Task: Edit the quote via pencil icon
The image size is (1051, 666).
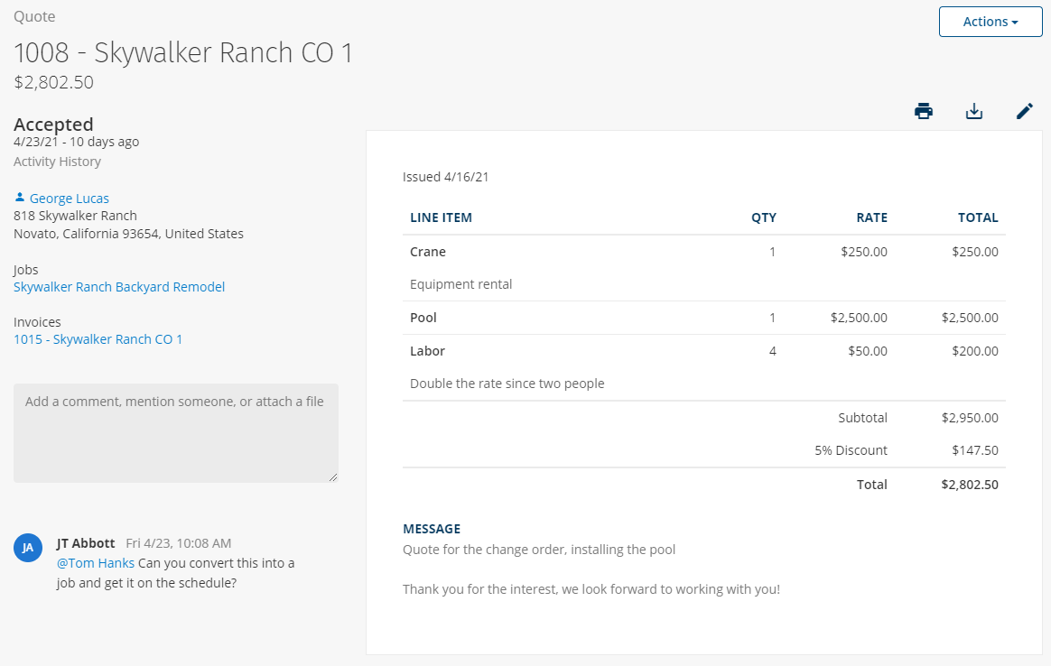Action: tap(1024, 111)
